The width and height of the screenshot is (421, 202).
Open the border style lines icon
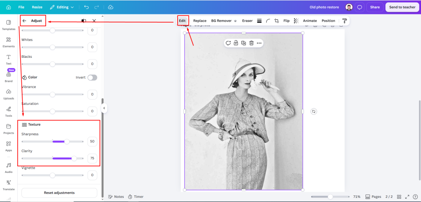[x=259, y=20]
